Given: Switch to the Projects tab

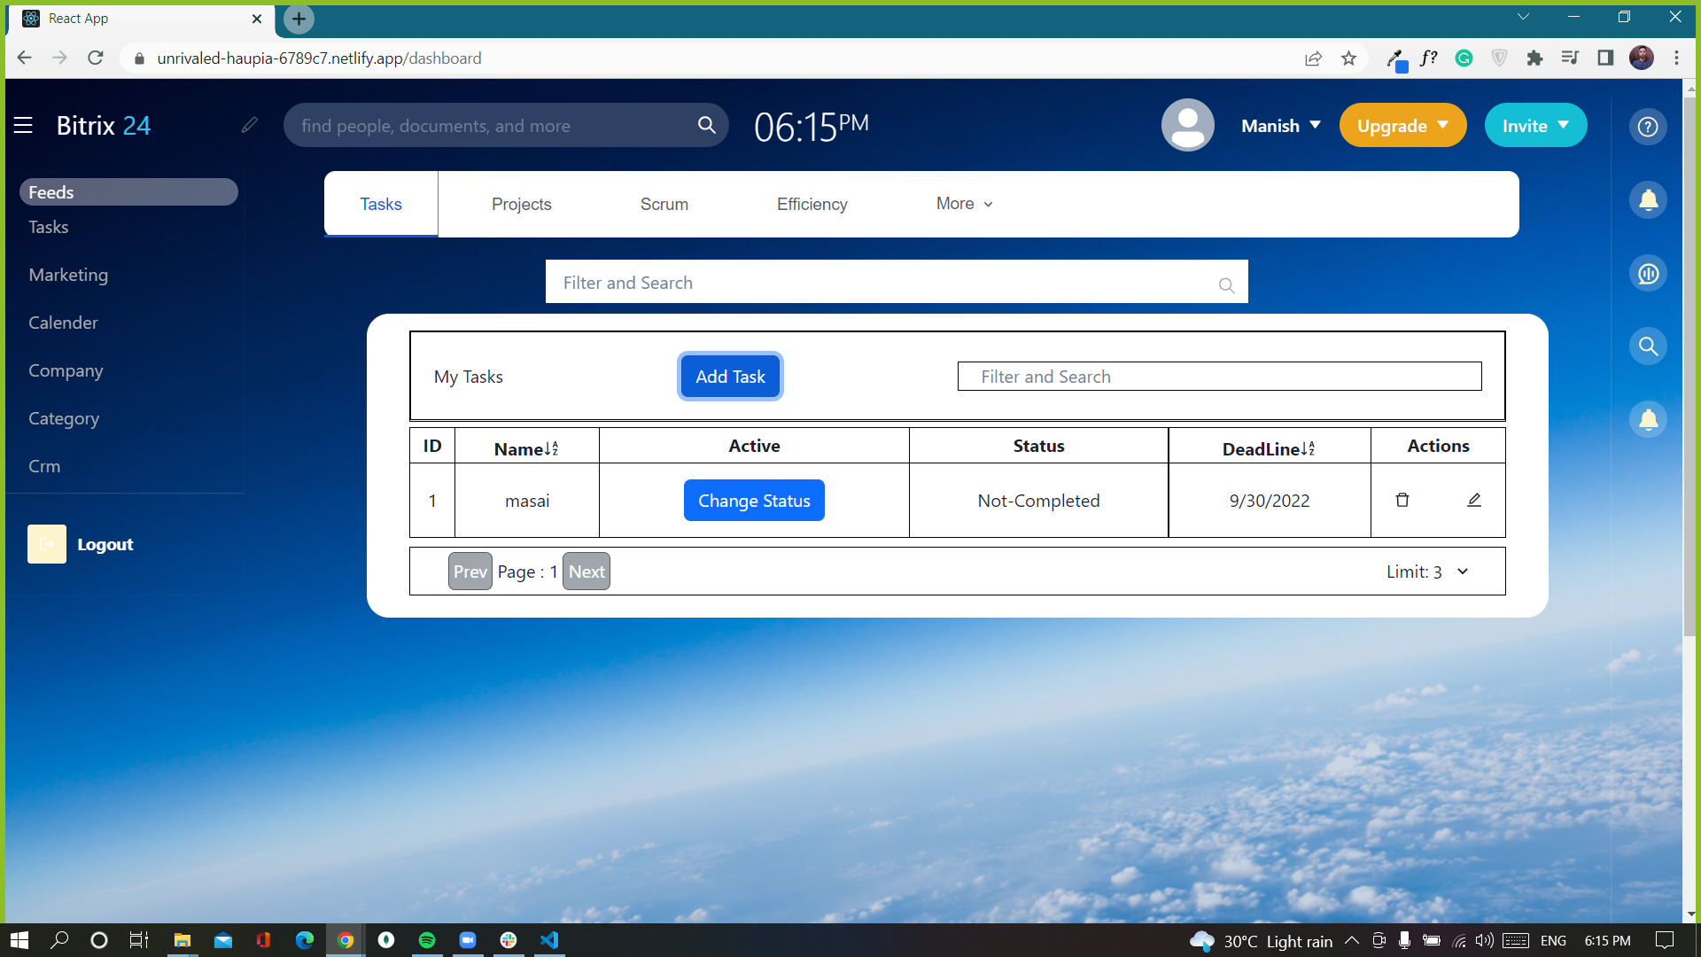Looking at the screenshot, I should (521, 204).
